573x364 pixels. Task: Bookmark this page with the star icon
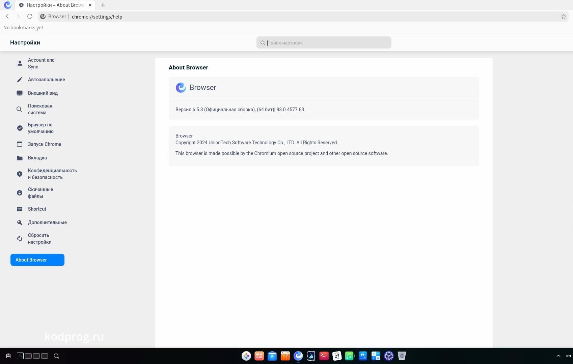click(564, 17)
